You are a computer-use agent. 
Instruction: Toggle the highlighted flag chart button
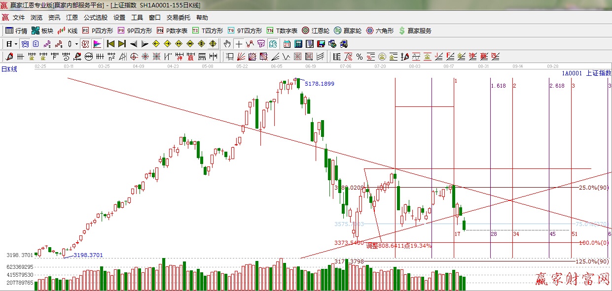tap(97, 44)
